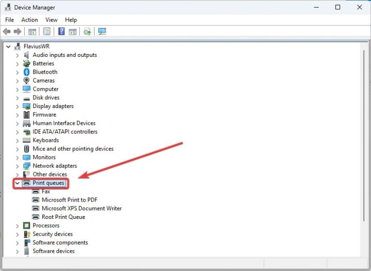This screenshot has width=371, height=271.
Task: Expand the Other devices category
Action: [17, 175]
